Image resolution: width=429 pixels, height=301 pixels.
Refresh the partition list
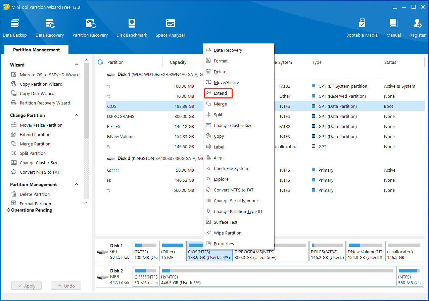coord(100,62)
